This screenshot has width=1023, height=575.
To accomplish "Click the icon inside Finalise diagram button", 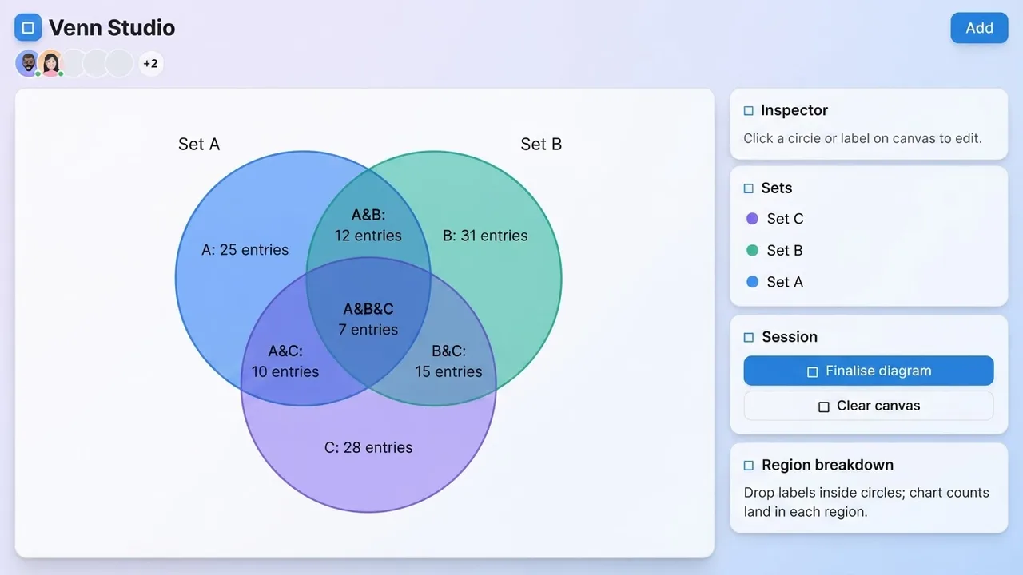I will coord(812,371).
